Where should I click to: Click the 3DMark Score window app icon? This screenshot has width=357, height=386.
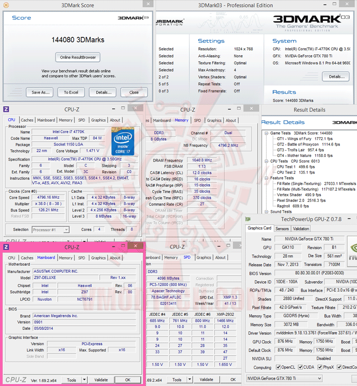[x=6, y=5]
